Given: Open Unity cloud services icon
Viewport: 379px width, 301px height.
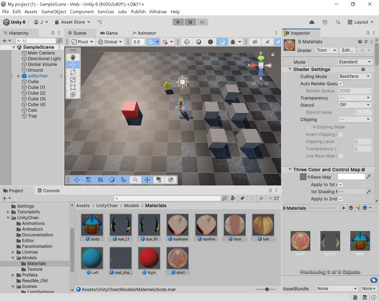Looking at the screenshot, I should point(312,22).
